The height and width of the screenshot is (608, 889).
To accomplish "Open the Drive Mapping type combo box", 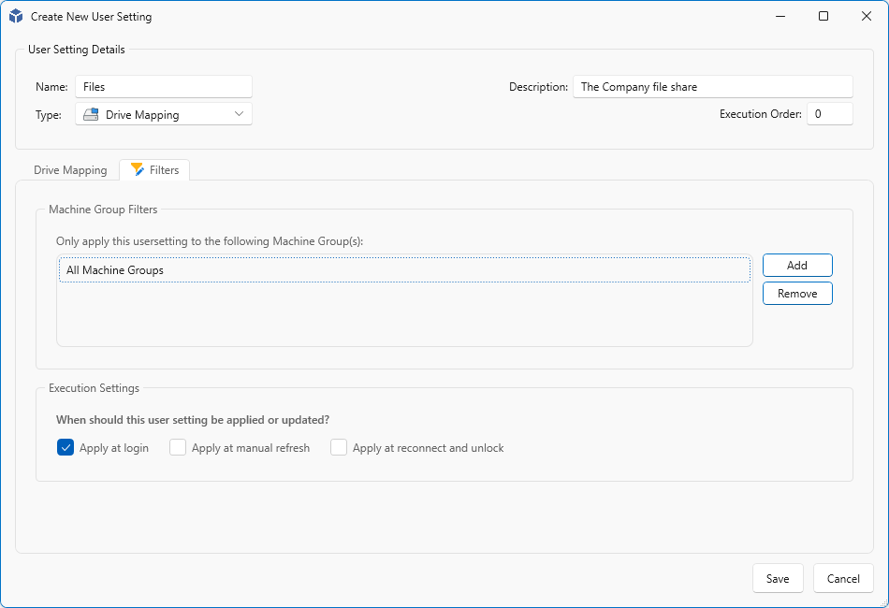I will [x=164, y=114].
